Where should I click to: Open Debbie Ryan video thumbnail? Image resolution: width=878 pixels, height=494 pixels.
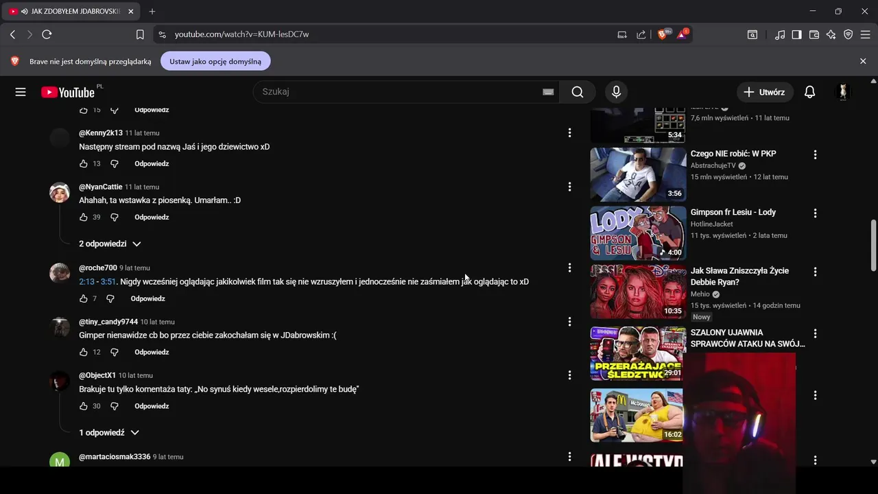pyautogui.click(x=638, y=292)
